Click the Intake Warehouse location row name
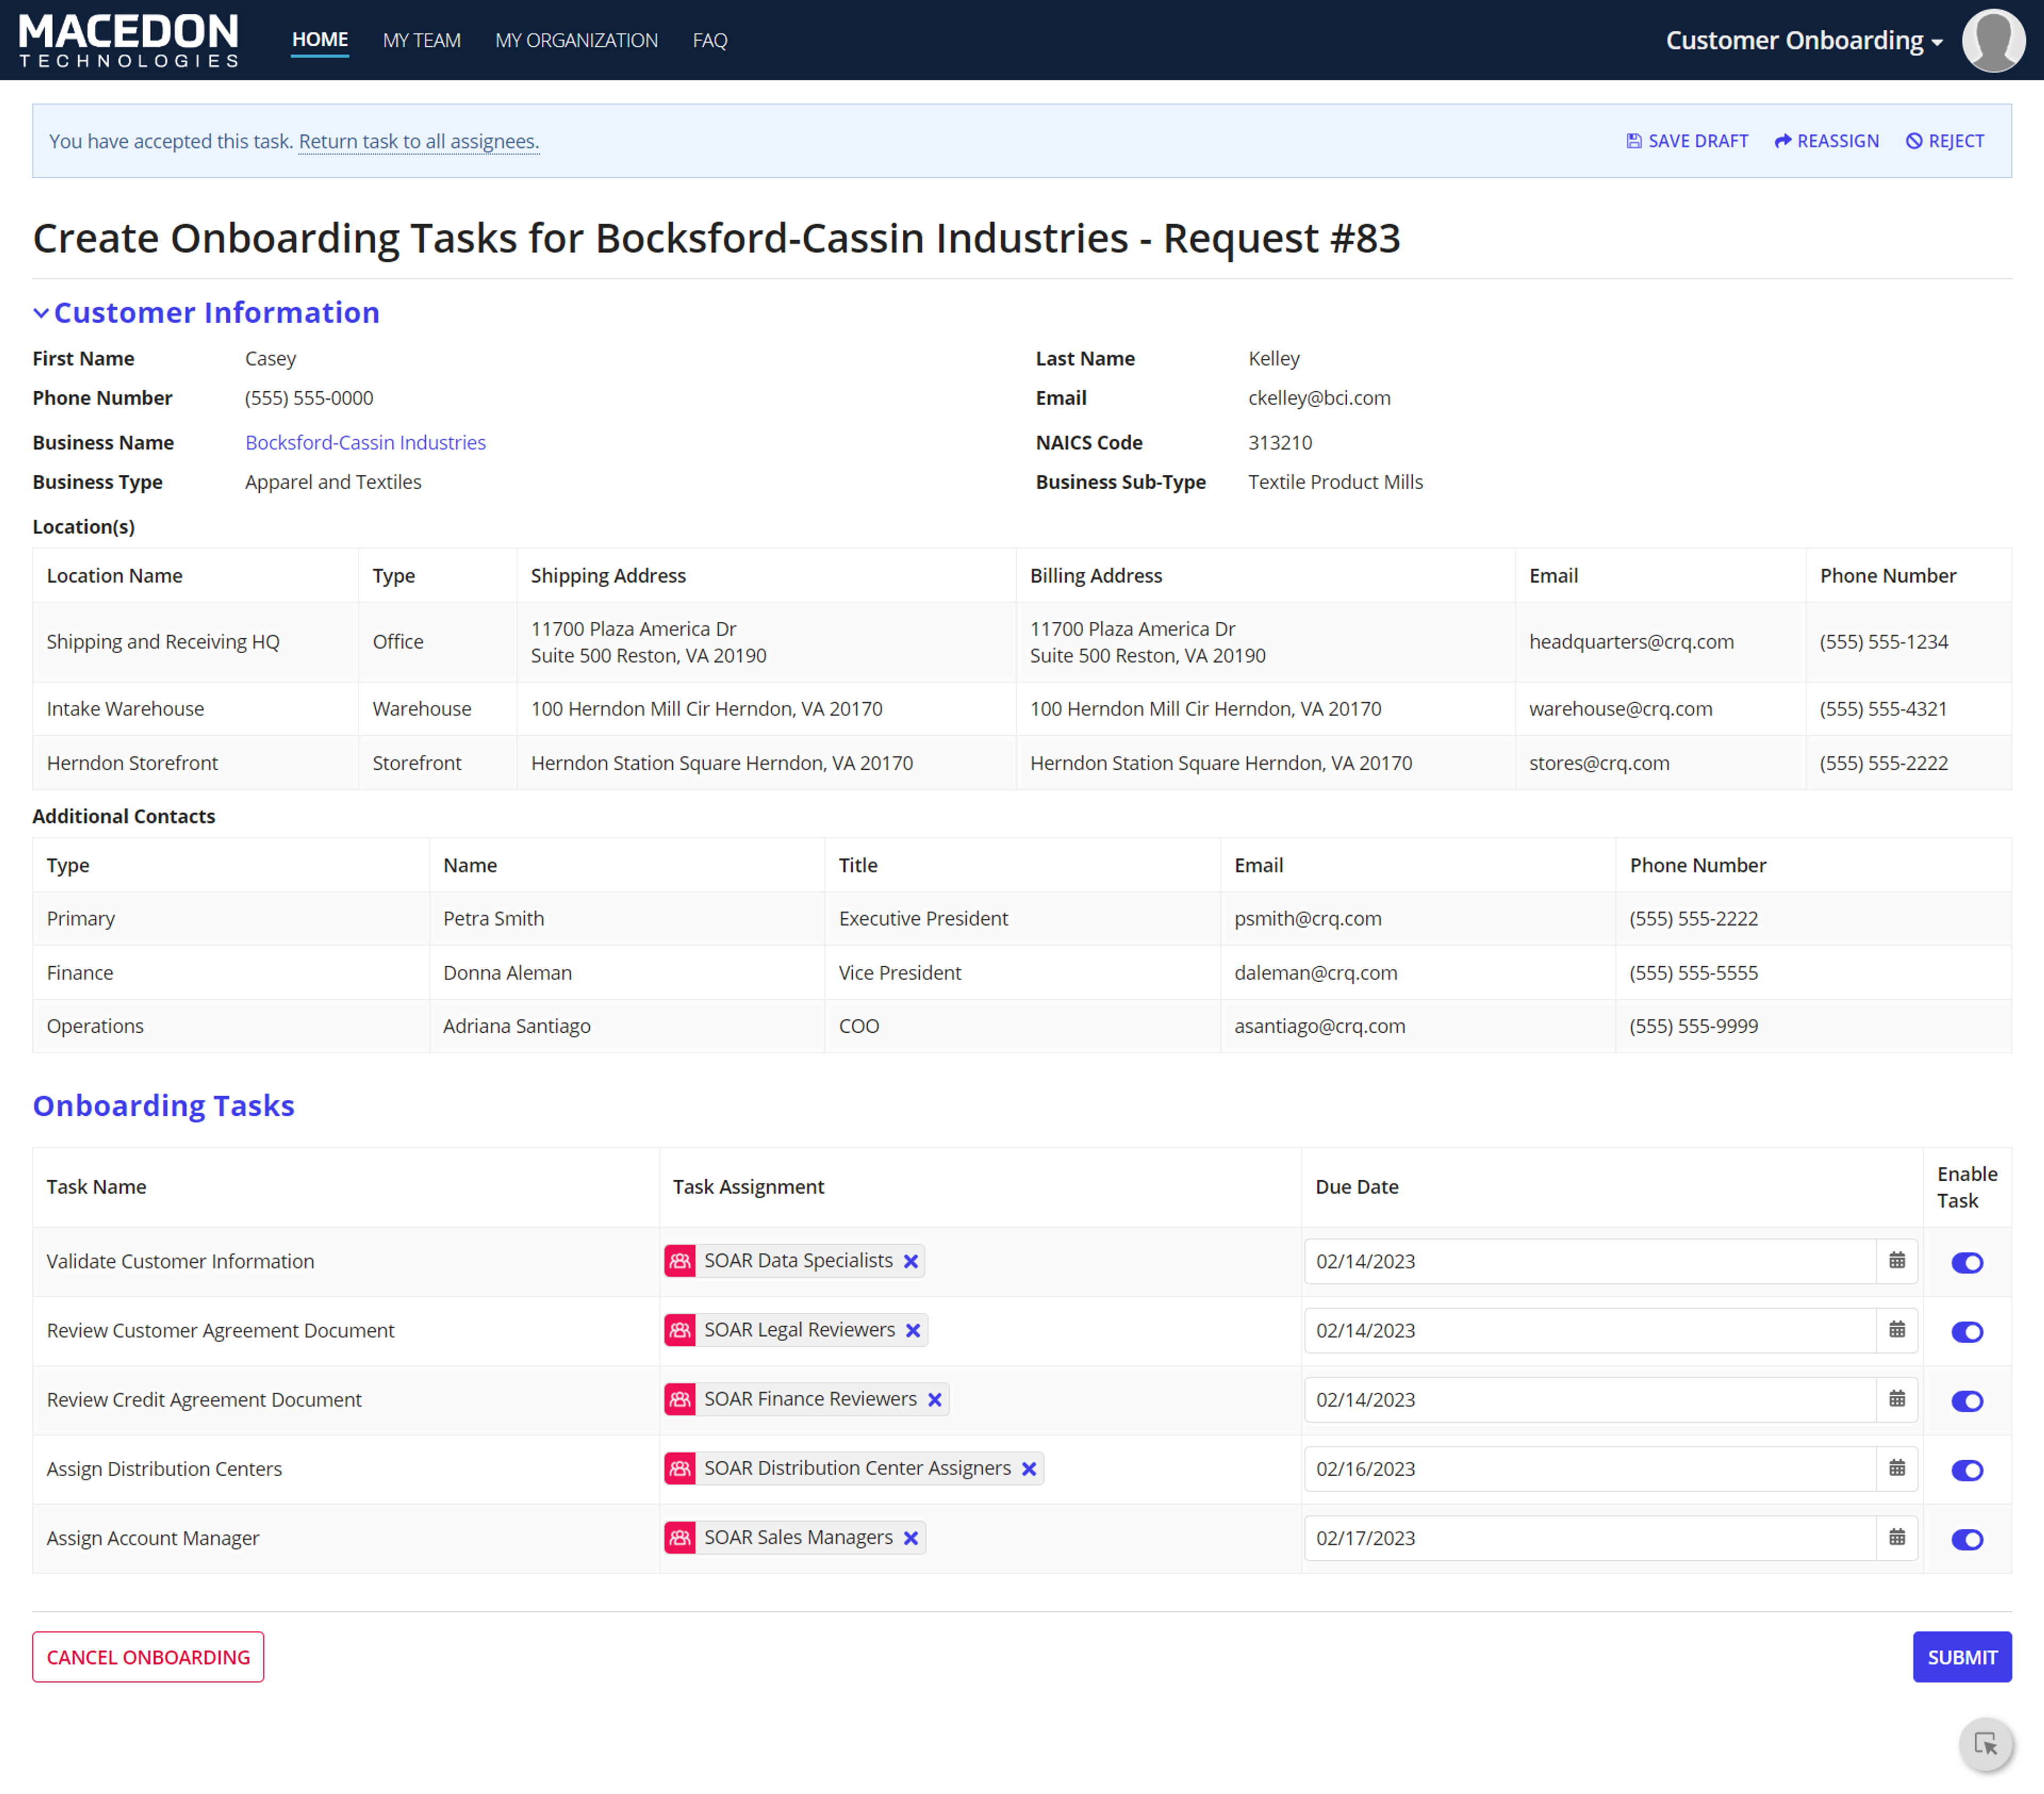Viewport: 2044px width, 1794px height. (125, 709)
